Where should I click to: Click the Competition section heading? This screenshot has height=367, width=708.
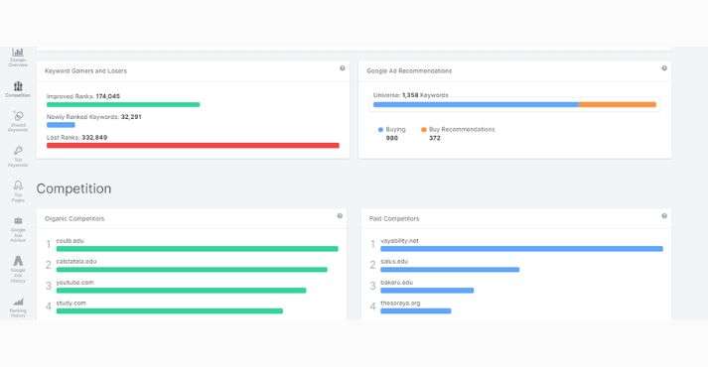point(73,188)
